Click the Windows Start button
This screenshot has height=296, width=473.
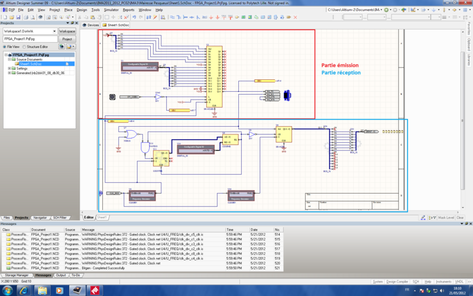pyautogui.click(x=8, y=290)
